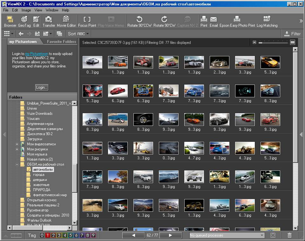Switch to Favorite Folders tab
305x241 pixels.
pos(61,42)
